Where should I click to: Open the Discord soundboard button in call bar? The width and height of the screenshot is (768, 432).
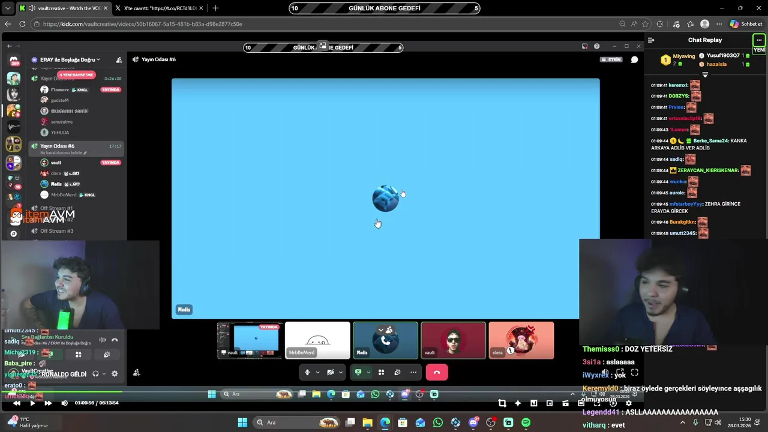pos(397,373)
